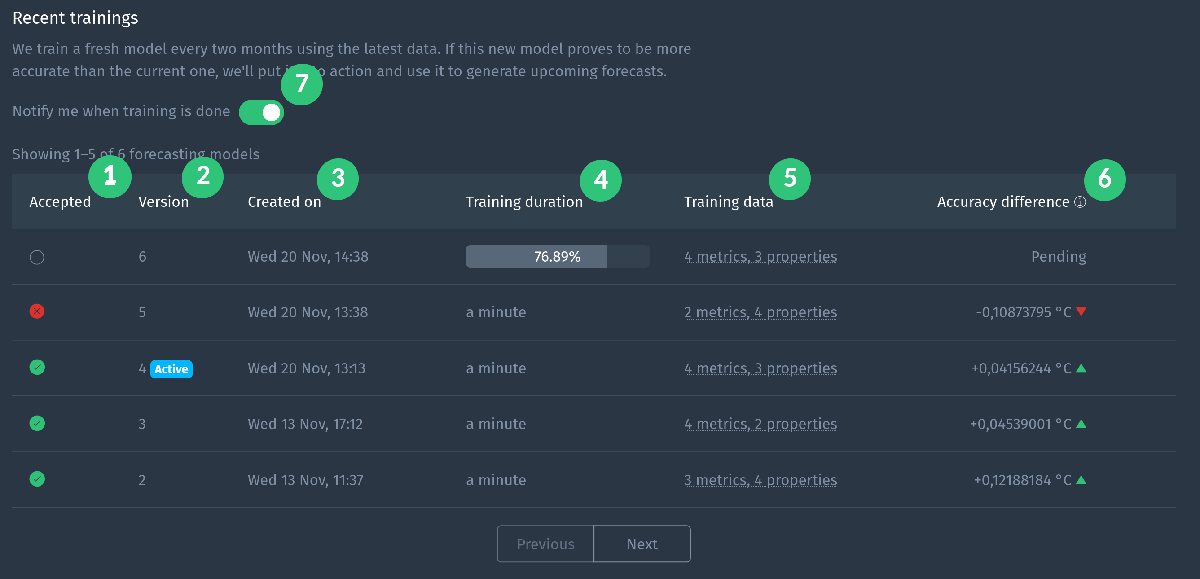Viewport: 1200px width, 579px height.
Task: Click the green up arrow on version 2 accuracy
Action: (x=1081, y=480)
